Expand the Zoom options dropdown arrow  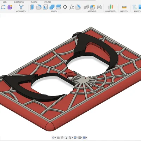(72, 137)
